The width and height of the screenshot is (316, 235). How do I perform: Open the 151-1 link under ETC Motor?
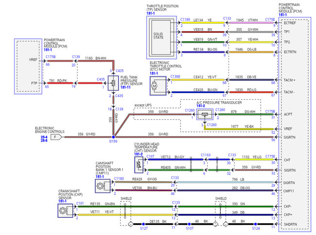[154, 73]
